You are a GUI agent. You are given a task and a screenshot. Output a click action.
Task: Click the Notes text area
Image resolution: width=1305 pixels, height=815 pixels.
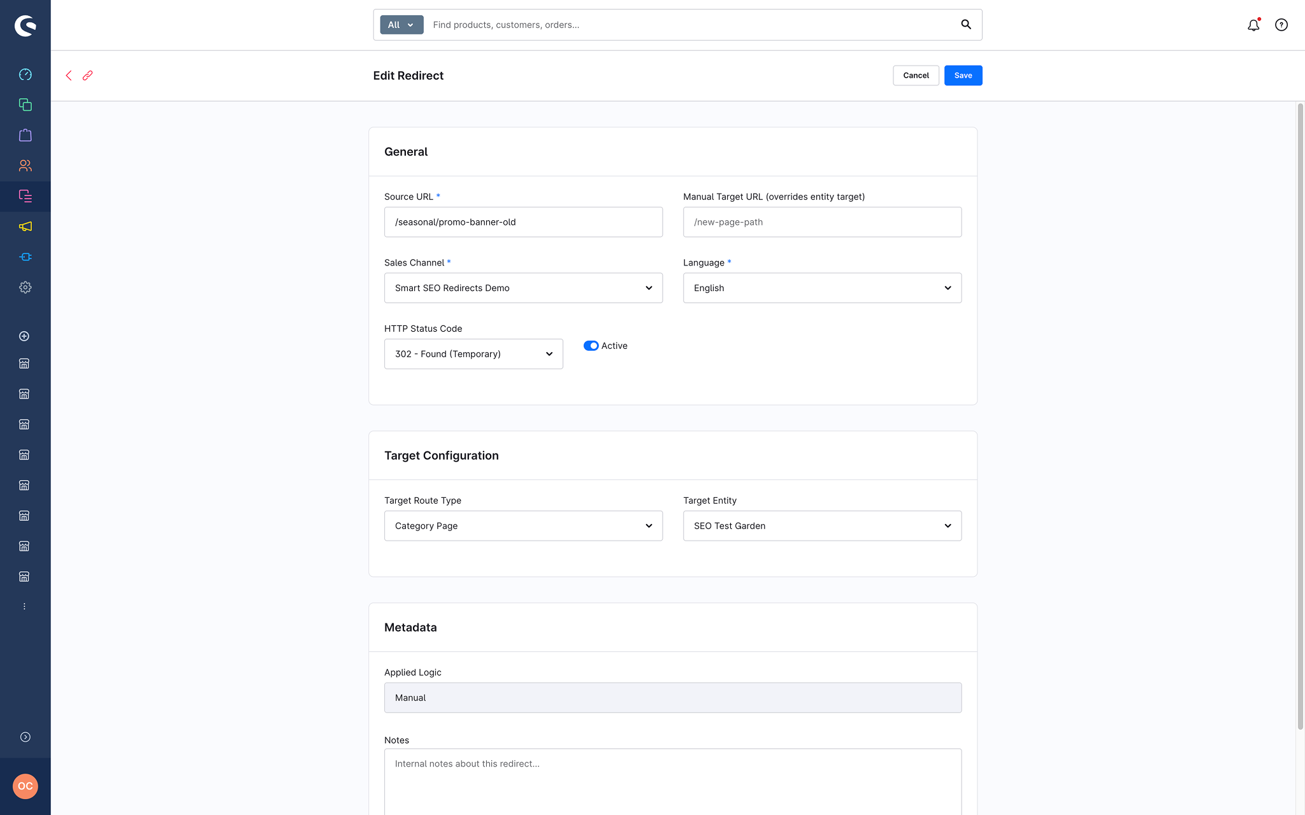click(x=673, y=782)
